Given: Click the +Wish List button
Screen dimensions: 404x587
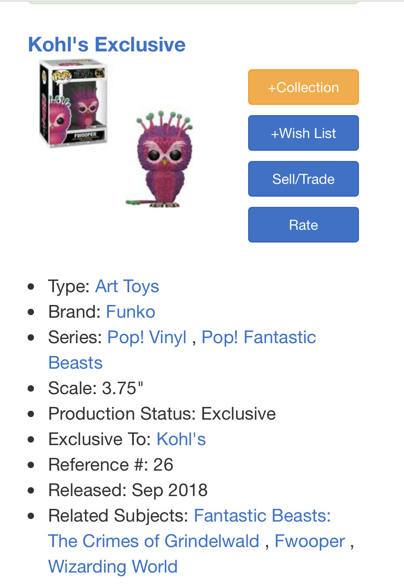Looking at the screenshot, I should coord(303,133).
